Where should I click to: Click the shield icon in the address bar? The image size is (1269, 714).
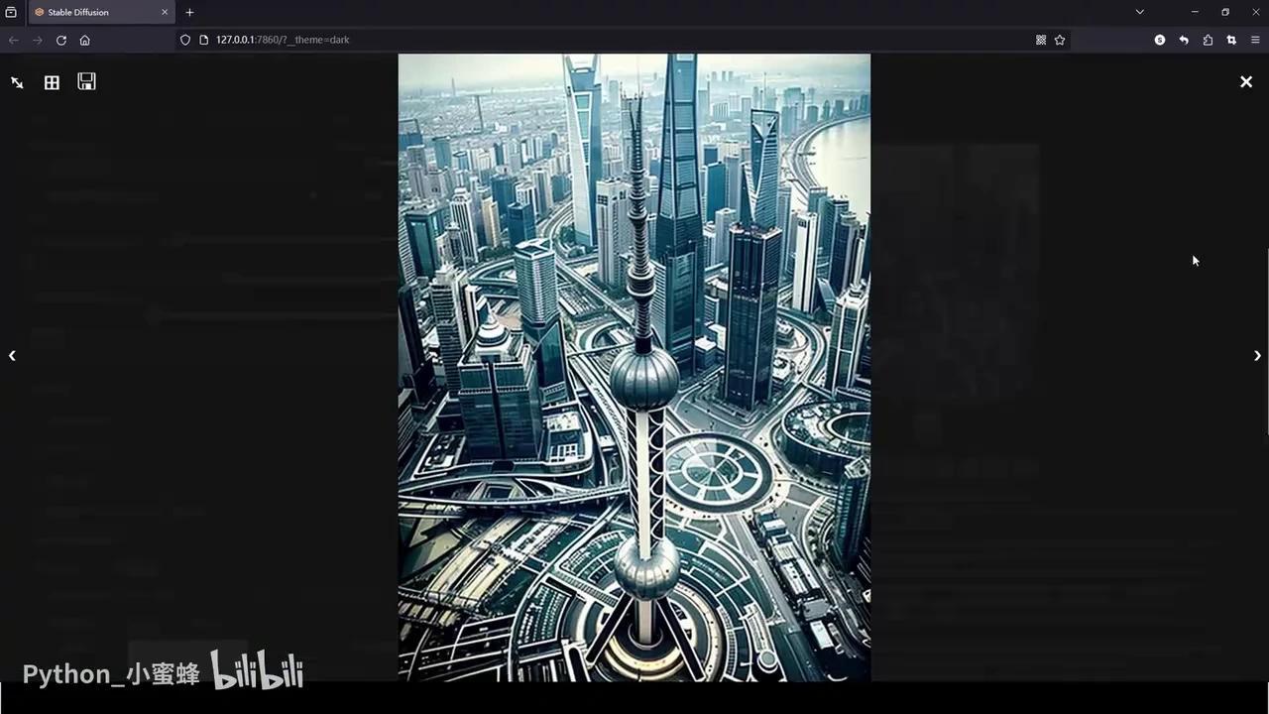point(185,40)
